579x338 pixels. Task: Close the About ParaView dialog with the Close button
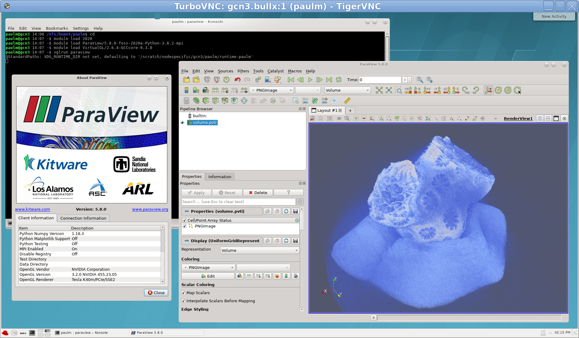tap(156, 293)
